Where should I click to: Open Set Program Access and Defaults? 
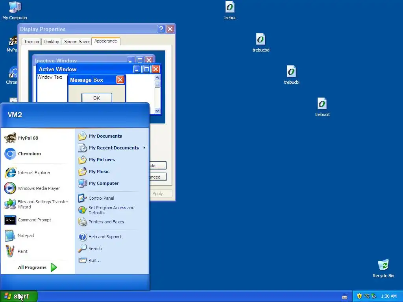[112, 210]
